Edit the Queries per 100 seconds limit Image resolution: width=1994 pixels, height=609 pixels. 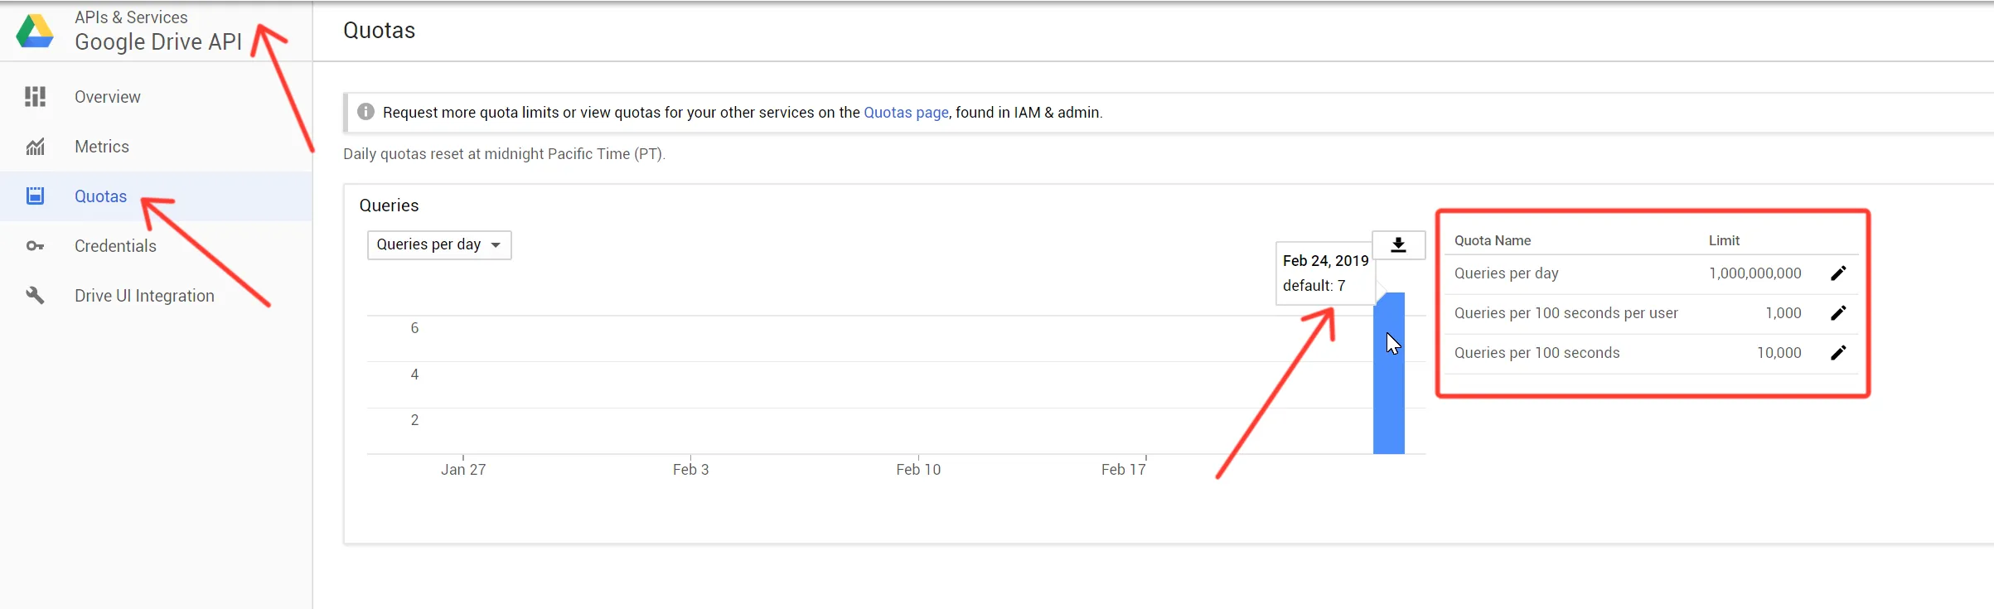(x=1837, y=353)
